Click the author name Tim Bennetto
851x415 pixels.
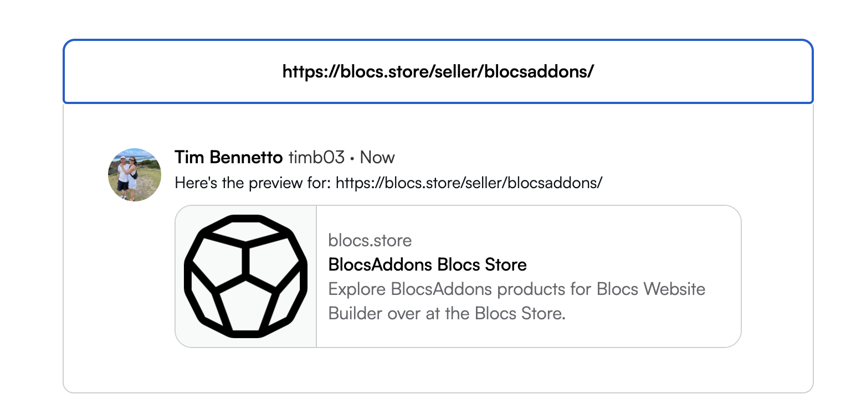coord(228,158)
